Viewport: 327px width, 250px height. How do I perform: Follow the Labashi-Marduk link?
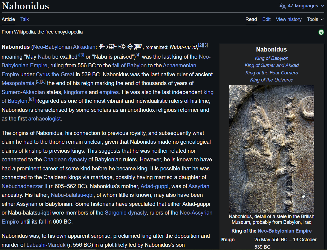pos(46,245)
